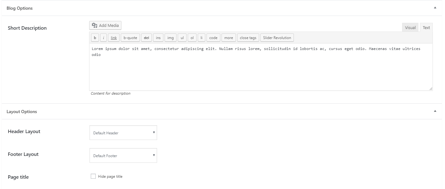This screenshot has height=189, width=445.
Task: Click the del quicktag button
Action: (146, 38)
